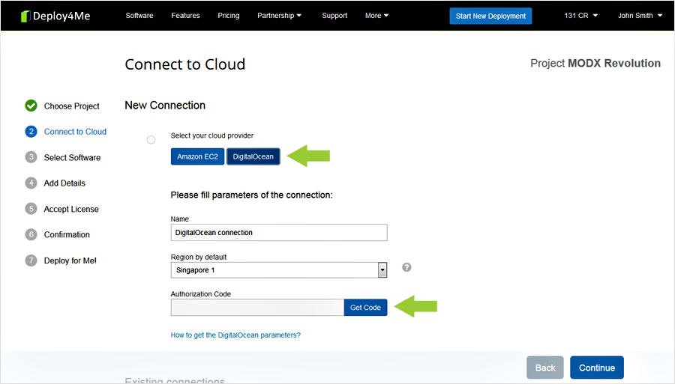This screenshot has width=675, height=384.
Task: Click step 5 Accept License number icon
Action: [x=31, y=209]
